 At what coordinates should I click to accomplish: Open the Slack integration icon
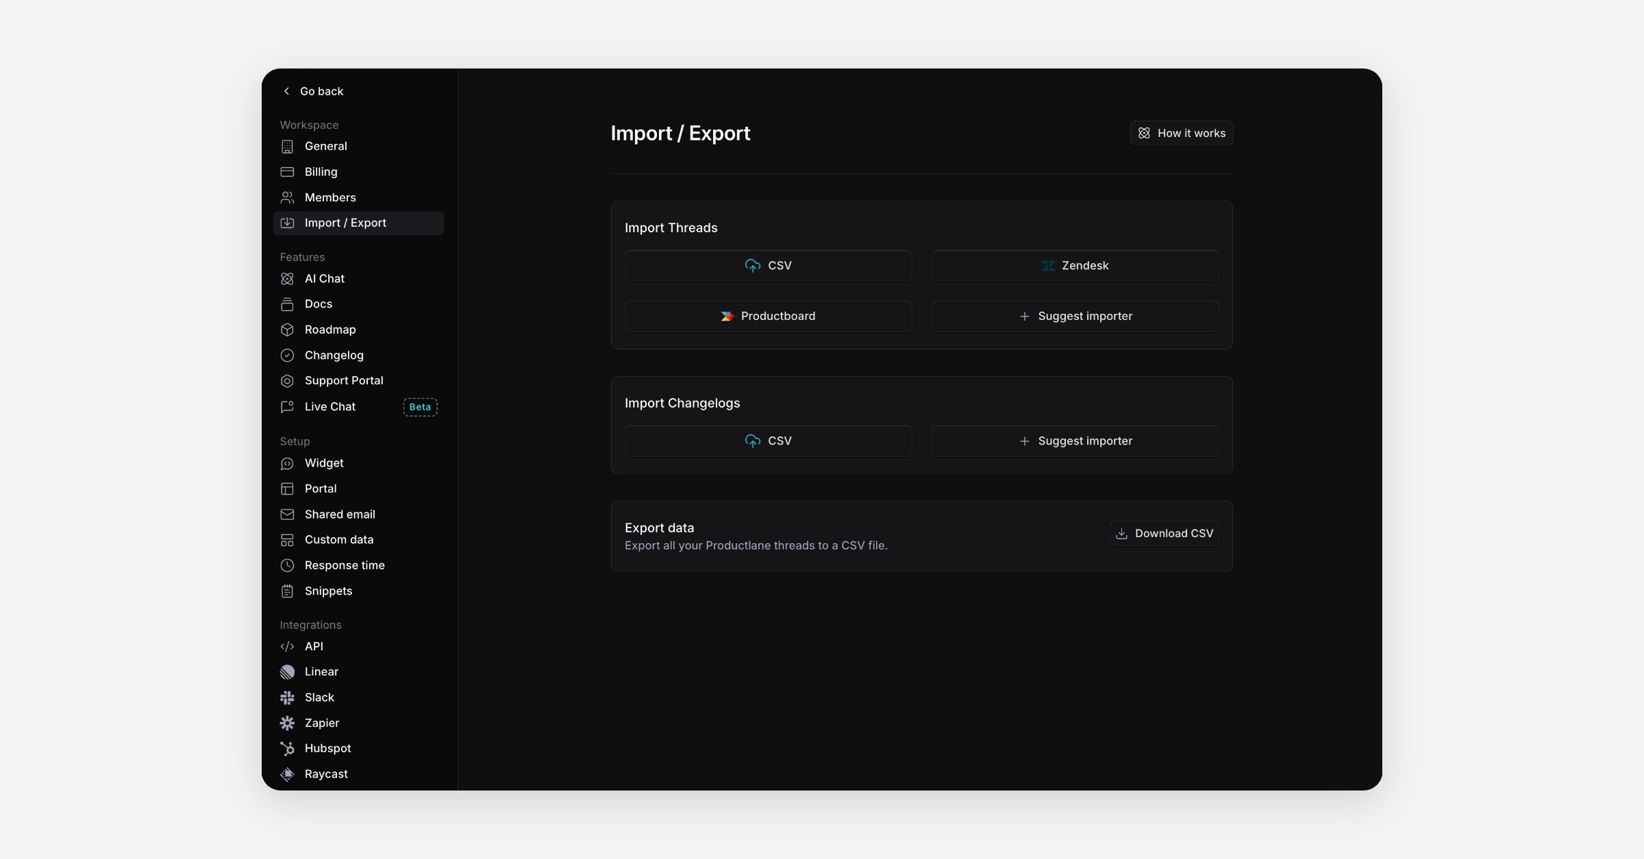pyautogui.click(x=287, y=697)
